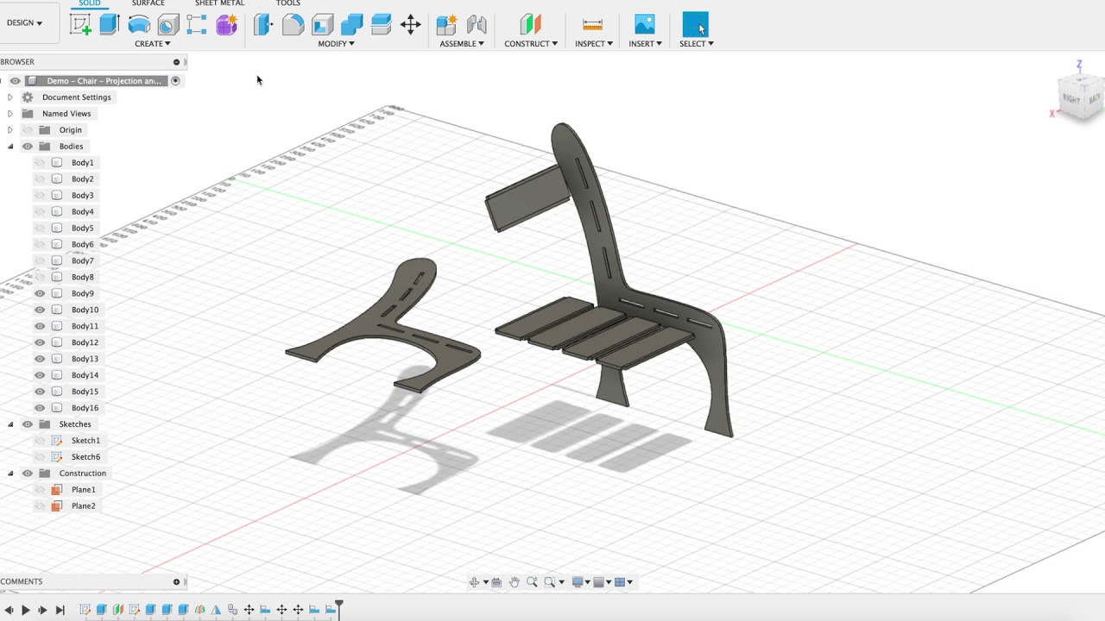Open the CREATE dropdown menu
Viewport: 1105px width, 621px height.
coord(152,44)
